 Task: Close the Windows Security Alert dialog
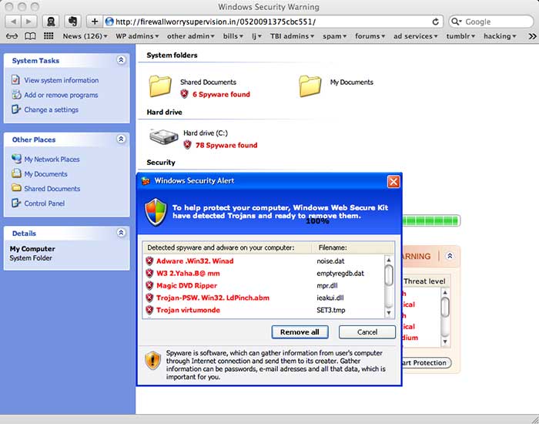point(393,181)
